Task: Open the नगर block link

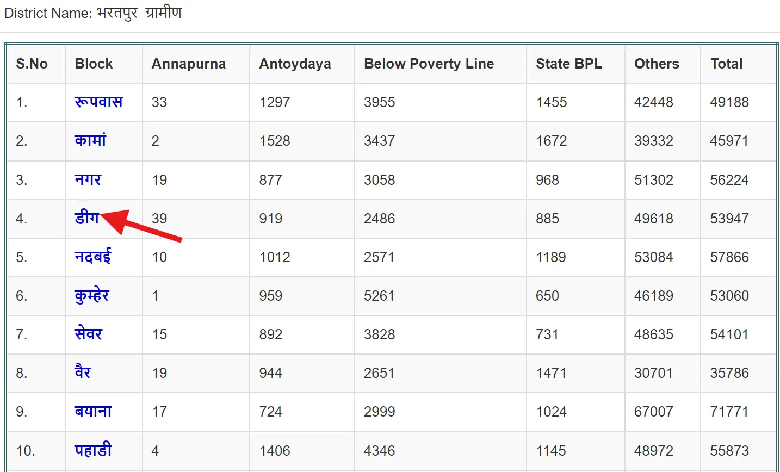Action: pyautogui.click(x=88, y=179)
